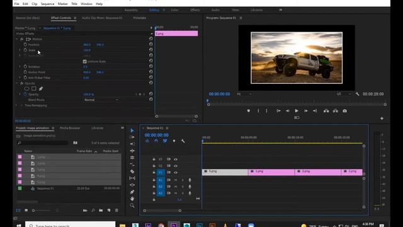403x227 pixels.
Task: Open Program Monitor settings wrench
Action: [357, 94]
